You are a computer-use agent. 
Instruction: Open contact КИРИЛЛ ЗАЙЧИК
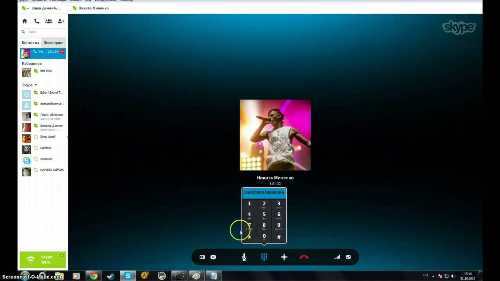coord(43,171)
